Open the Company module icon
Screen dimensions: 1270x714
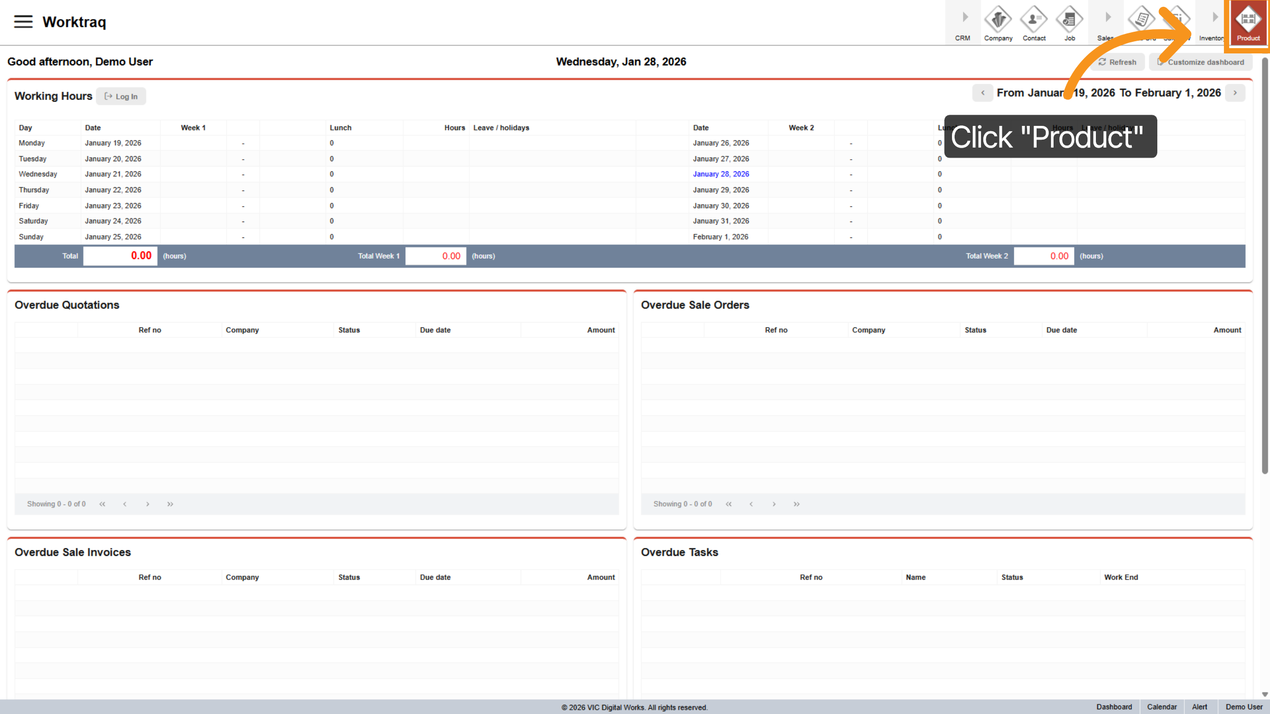(998, 20)
